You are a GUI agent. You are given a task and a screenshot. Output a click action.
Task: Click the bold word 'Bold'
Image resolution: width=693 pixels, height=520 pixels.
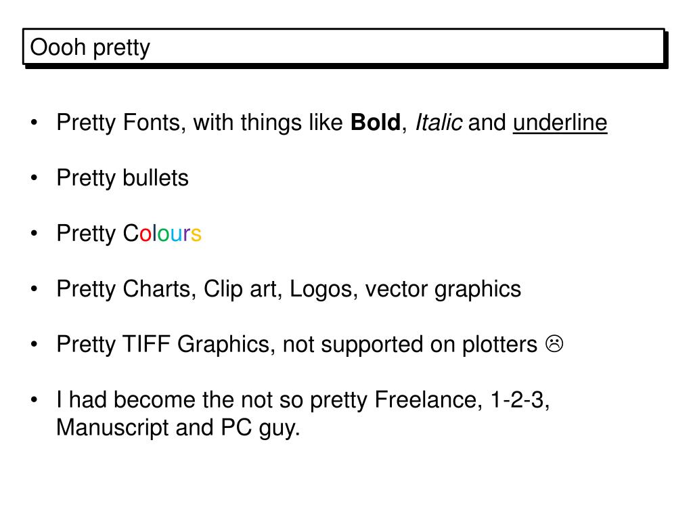375,123
